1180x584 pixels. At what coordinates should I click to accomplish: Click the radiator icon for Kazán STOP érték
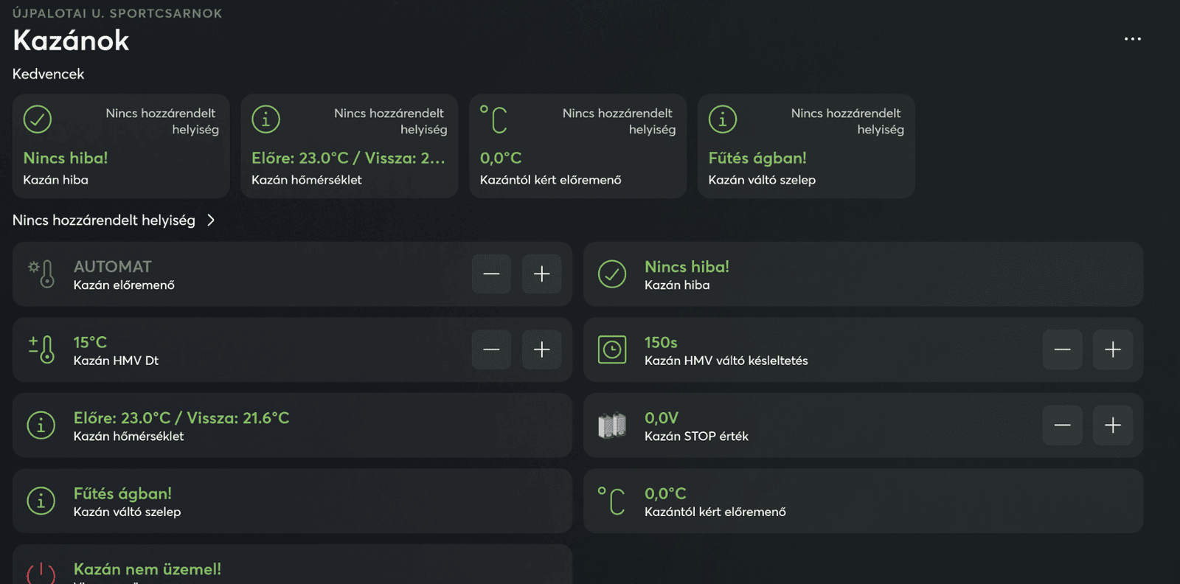pos(612,425)
